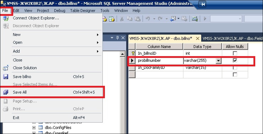Open the File menu

point(5,10)
